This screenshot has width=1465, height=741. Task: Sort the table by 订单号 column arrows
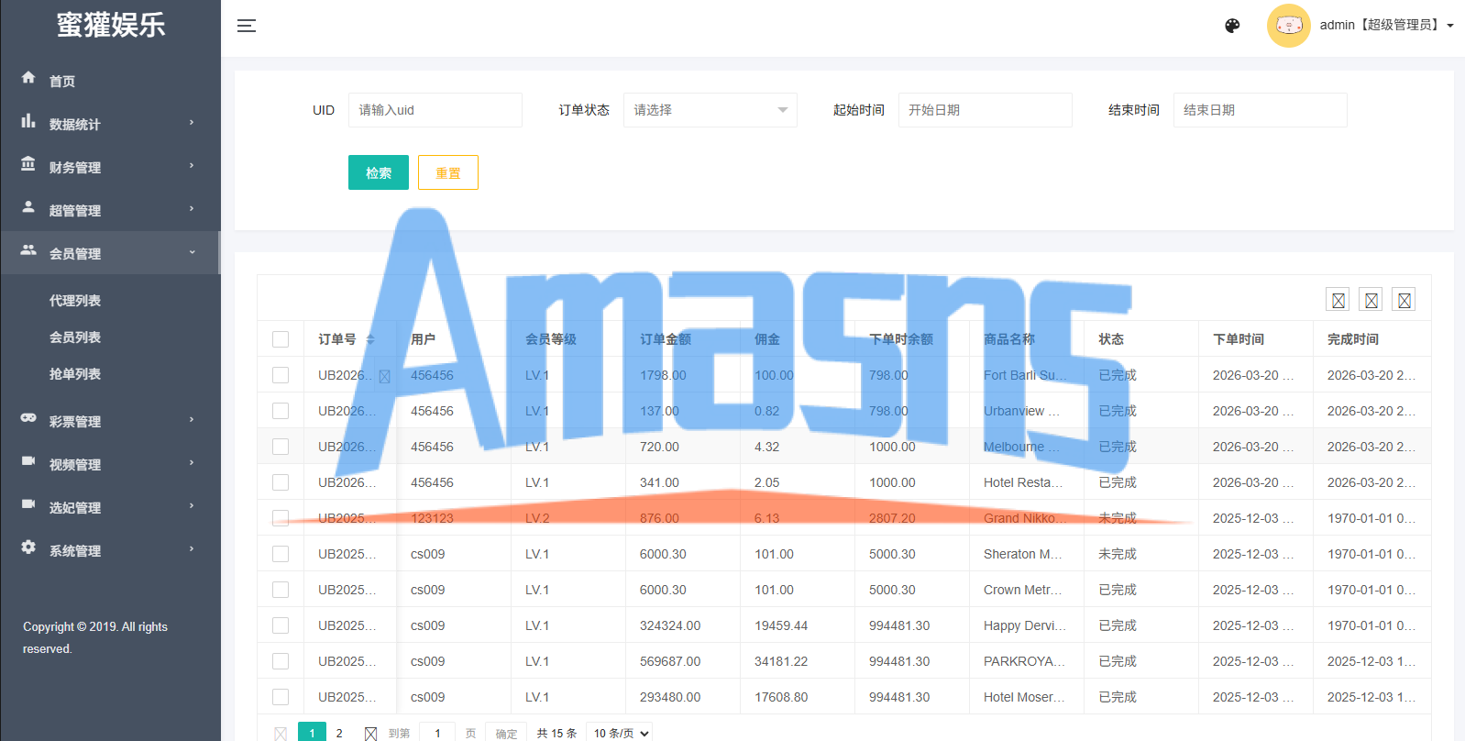[x=370, y=339]
